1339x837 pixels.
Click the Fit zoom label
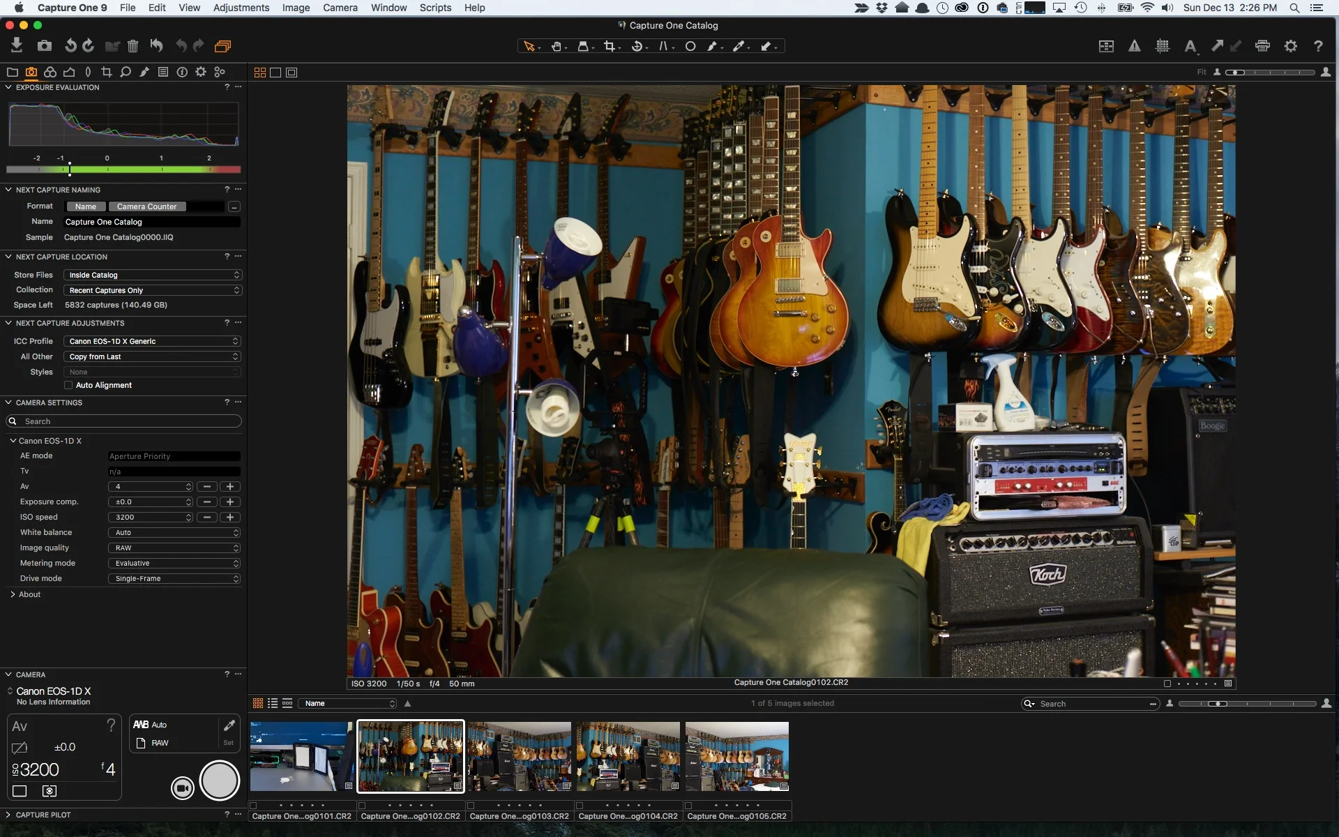tap(1202, 72)
